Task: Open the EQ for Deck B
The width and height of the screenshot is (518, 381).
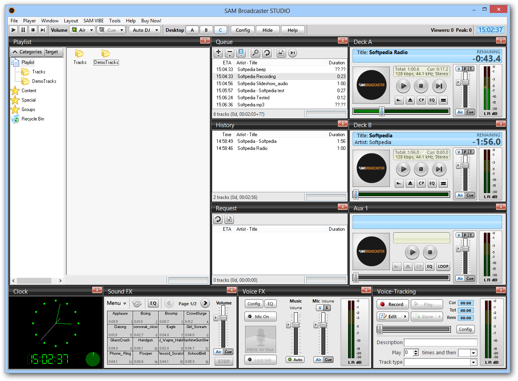Action: [432, 183]
